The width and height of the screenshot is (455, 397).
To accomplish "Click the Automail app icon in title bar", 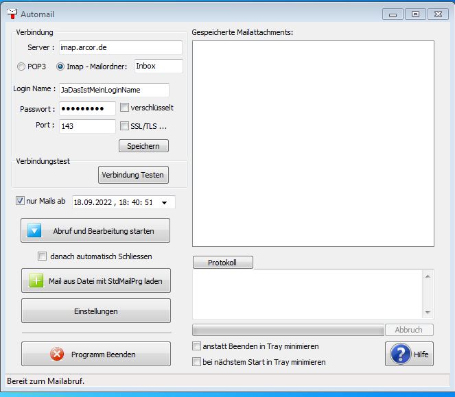I will (x=12, y=13).
